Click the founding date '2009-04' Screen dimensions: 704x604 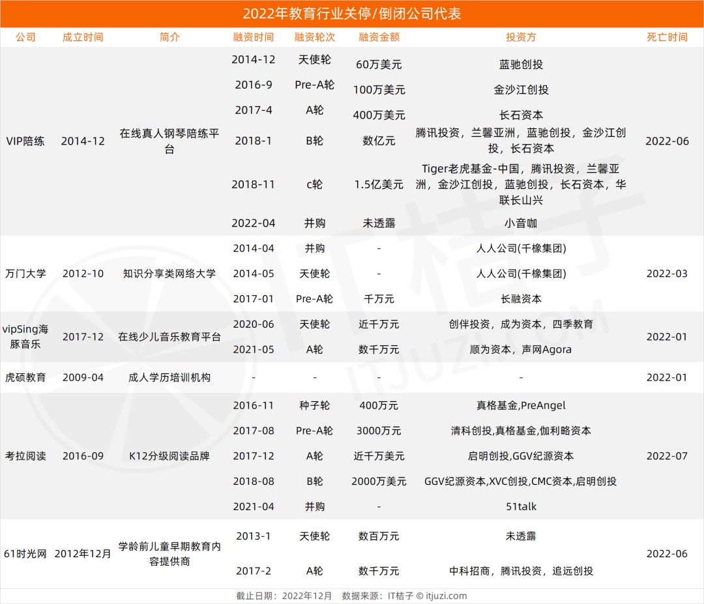[x=83, y=377]
